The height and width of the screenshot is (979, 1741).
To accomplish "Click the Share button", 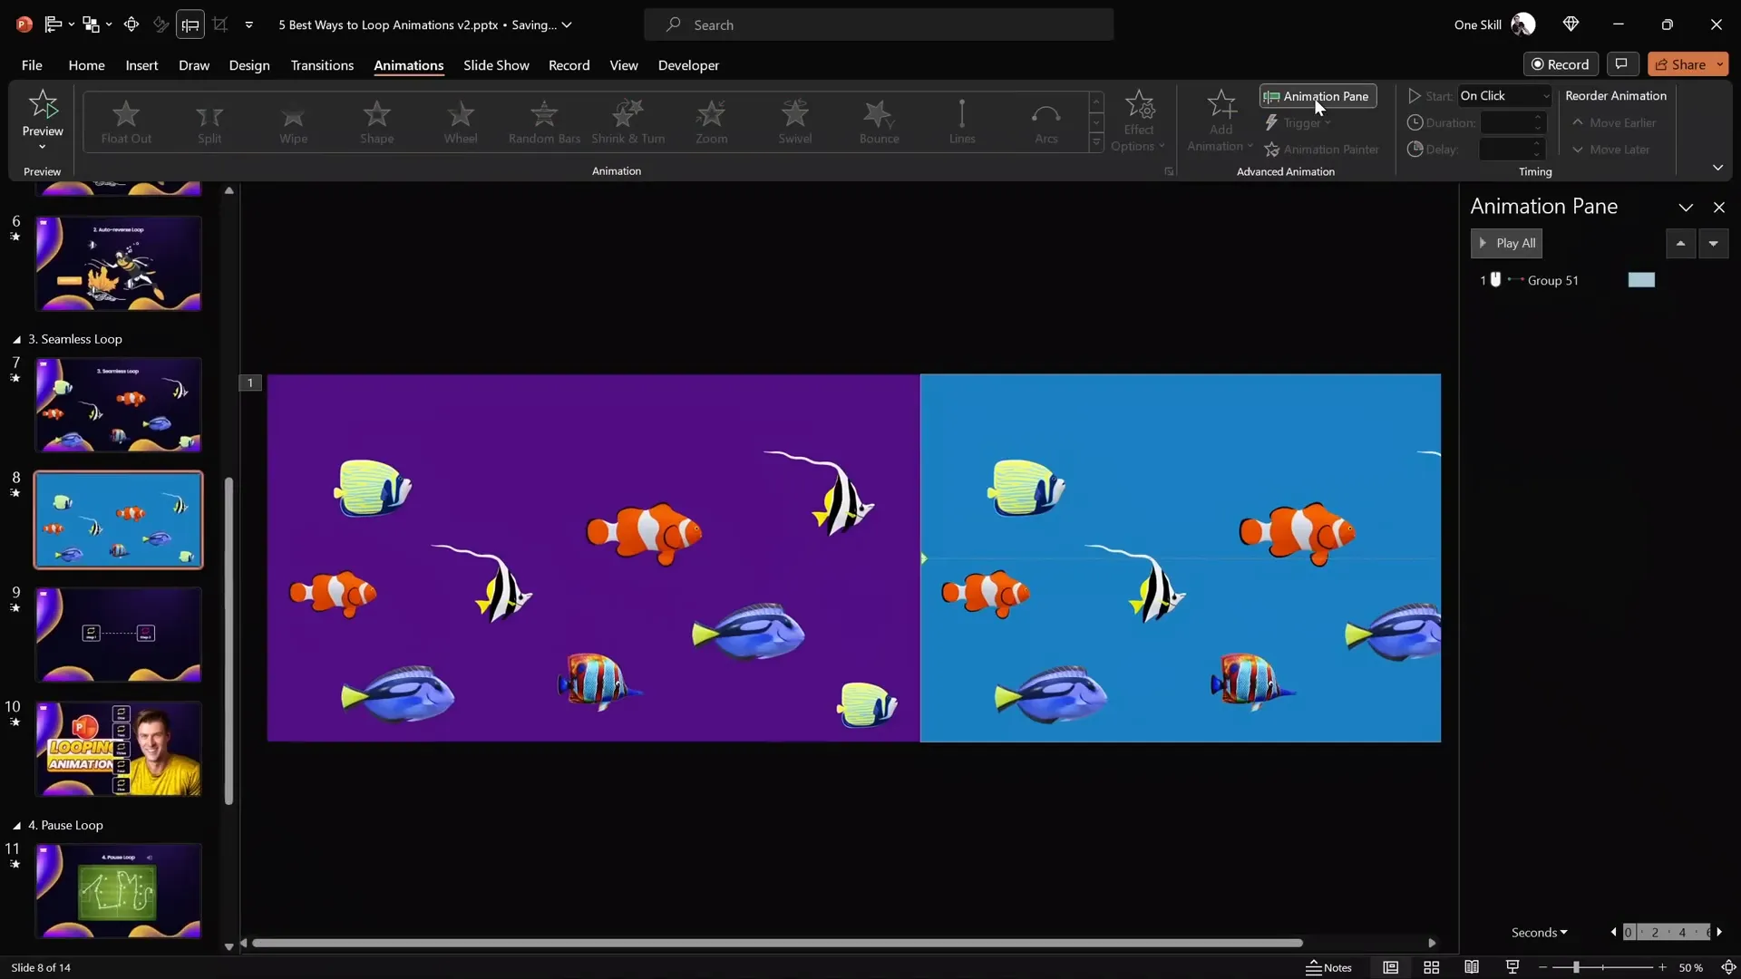I will coord(1680,64).
